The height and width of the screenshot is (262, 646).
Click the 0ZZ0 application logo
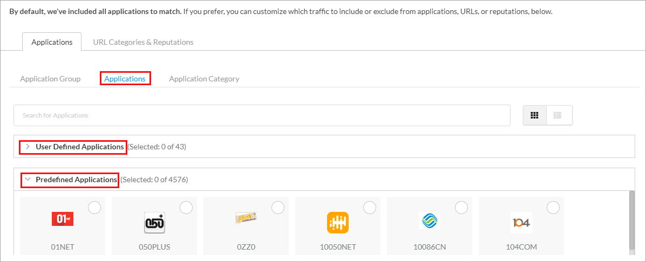click(x=246, y=218)
